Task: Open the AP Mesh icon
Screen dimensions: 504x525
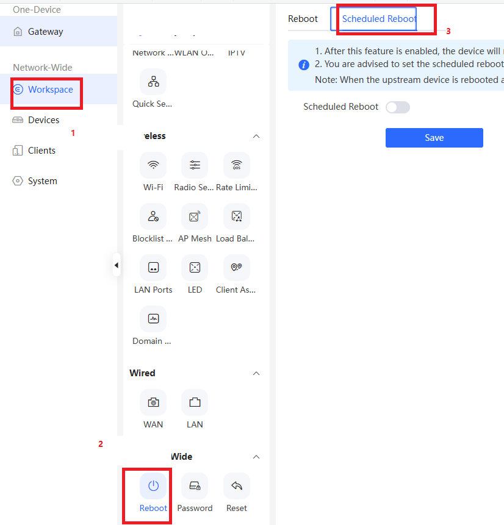Action: pyautogui.click(x=195, y=216)
